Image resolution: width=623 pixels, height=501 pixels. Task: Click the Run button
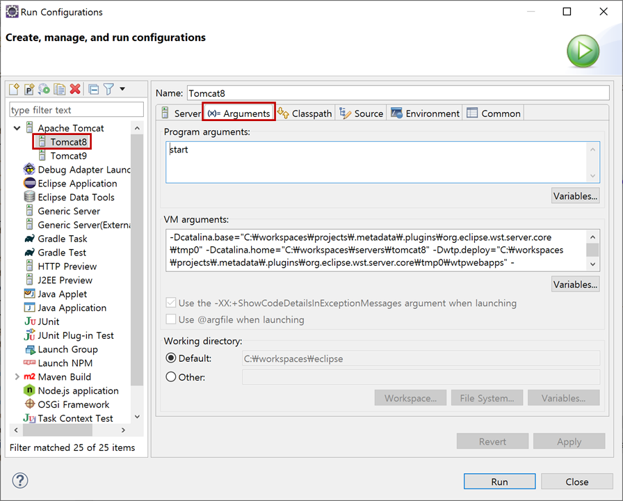click(499, 482)
